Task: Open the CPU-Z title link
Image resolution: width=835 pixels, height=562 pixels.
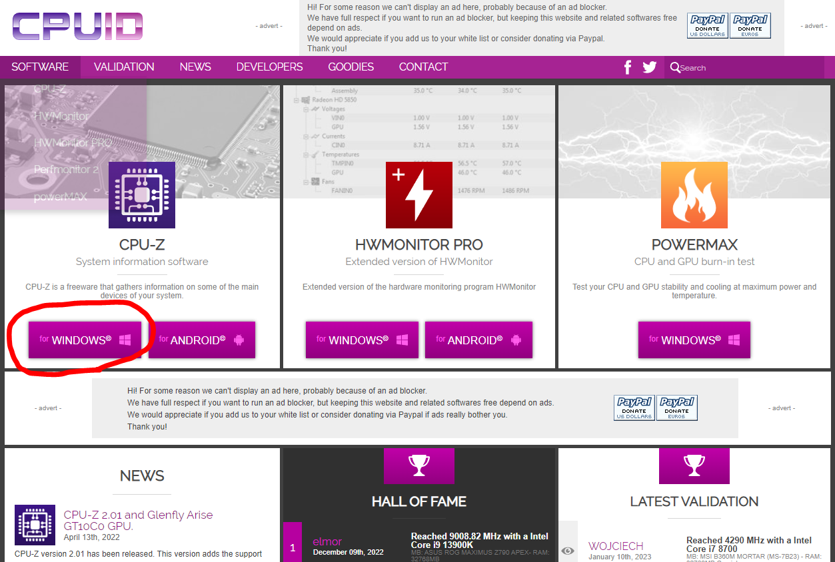Action: 142,244
